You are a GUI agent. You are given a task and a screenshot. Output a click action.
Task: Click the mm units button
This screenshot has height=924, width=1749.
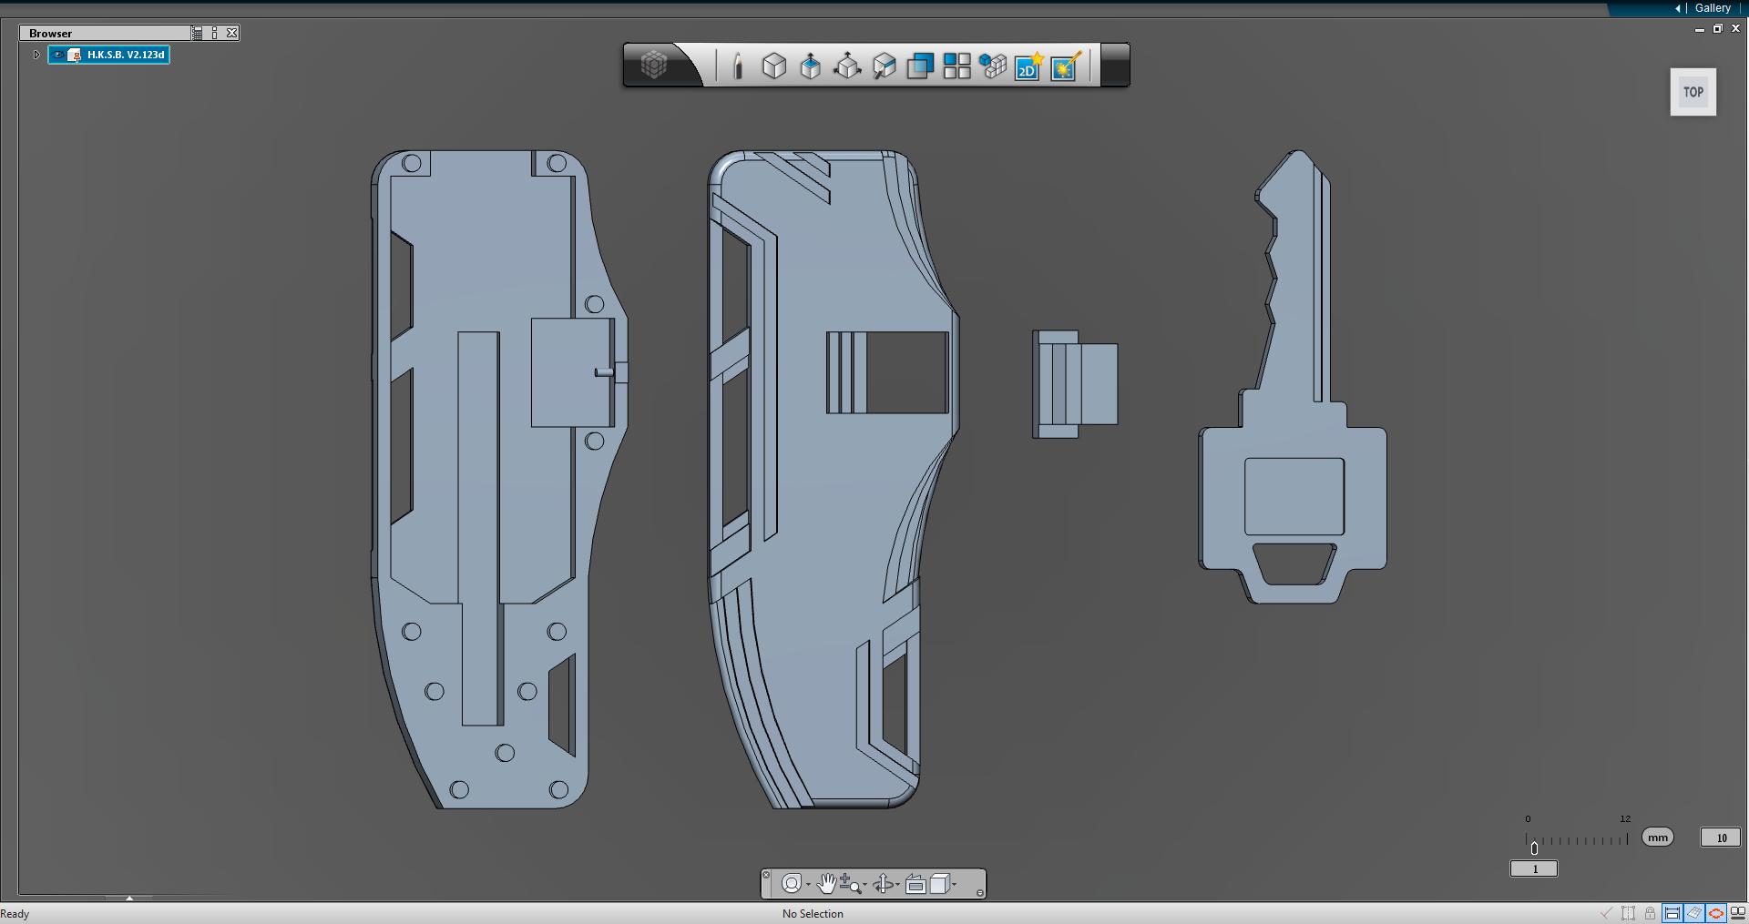1658,838
